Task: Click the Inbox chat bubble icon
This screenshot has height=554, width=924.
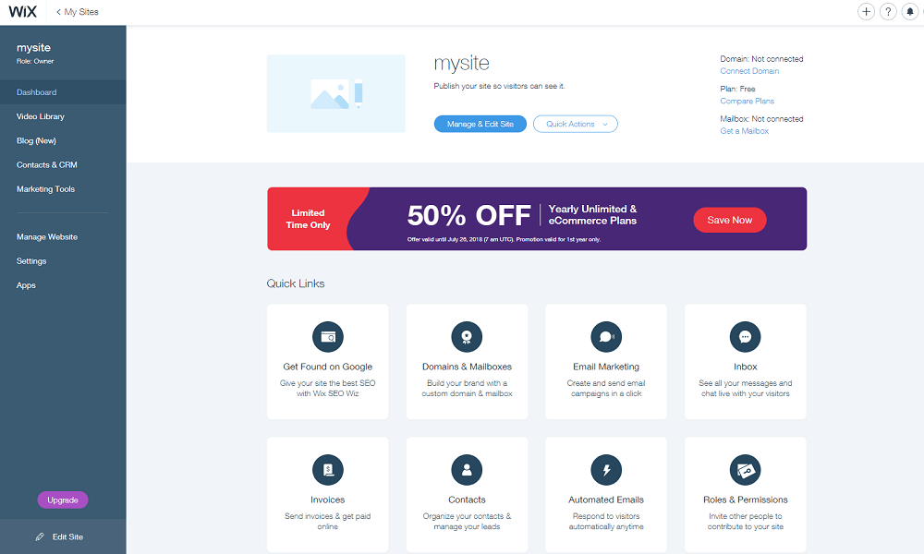Action: point(745,337)
